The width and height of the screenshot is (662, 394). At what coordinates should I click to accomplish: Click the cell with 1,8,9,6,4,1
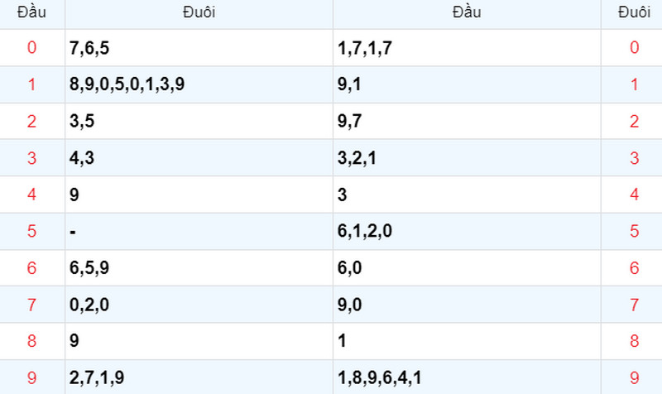(x=467, y=377)
